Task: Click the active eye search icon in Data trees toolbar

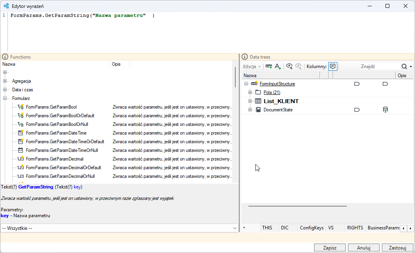Action: click(x=289, y=66)
